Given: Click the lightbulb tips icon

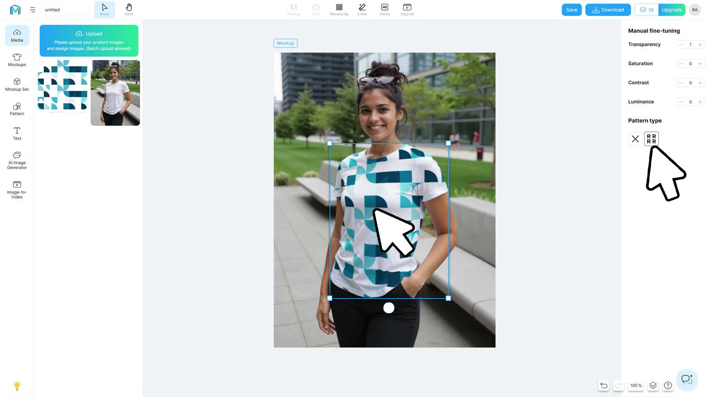Looking at the screenshot, I should (17, 386).
